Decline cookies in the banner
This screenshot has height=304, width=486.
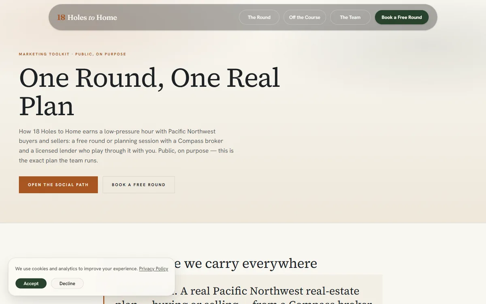click(67, 284)
